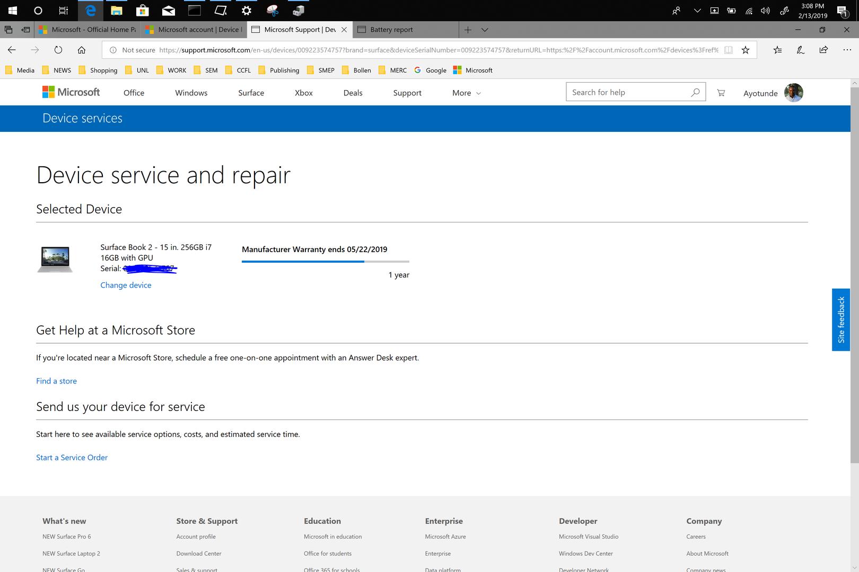Click the Device services header title
859x572 pixels.
pos(82,118)
